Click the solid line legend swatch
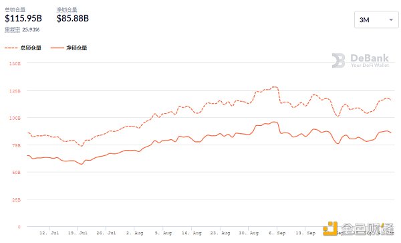Image resolution: width=401 pixels, height=243 pixels. 57,48
